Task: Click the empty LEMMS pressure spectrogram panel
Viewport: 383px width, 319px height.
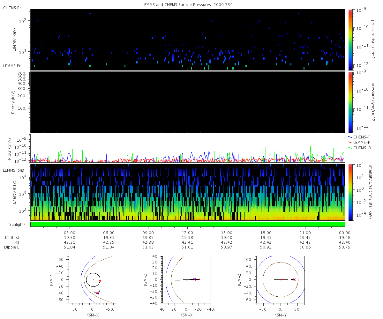Action: [188, 102]
